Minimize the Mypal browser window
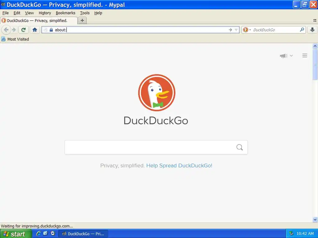The image size is (318, 238). [296, 5]
